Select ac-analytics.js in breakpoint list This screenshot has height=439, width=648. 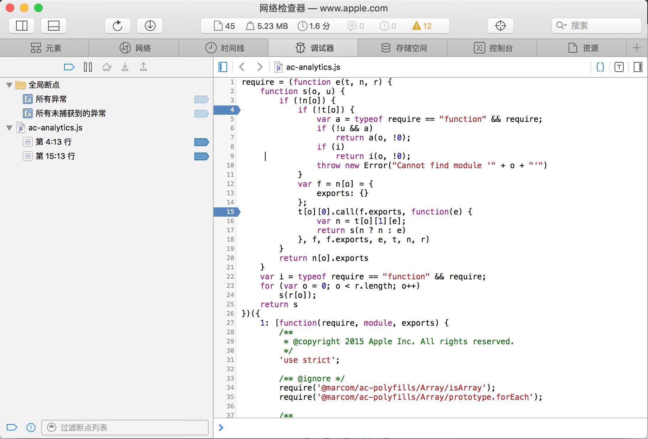(x=107, y=128)
